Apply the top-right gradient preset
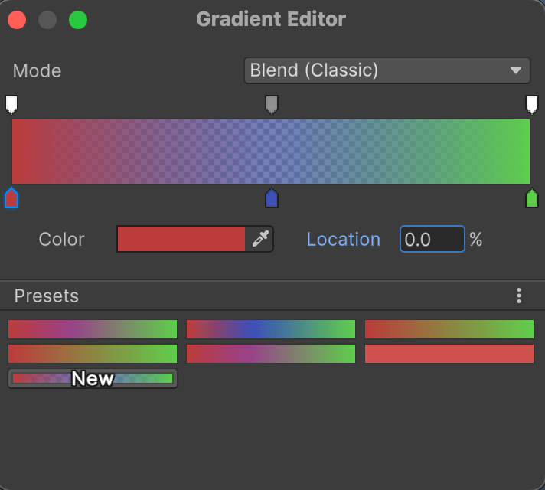The height and width of the screenshot is (490, 545). click(x=449, y=329)
